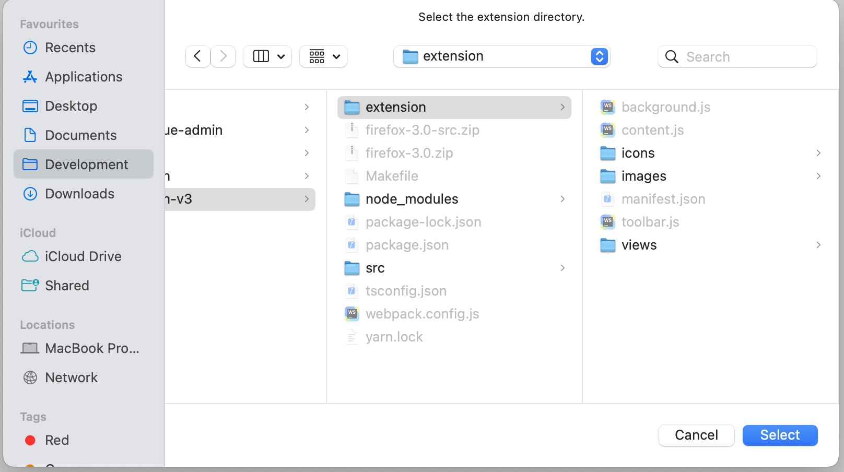Expand the src folder chevron
Viewport: 844px width, 472px height.
pos(562,268)
